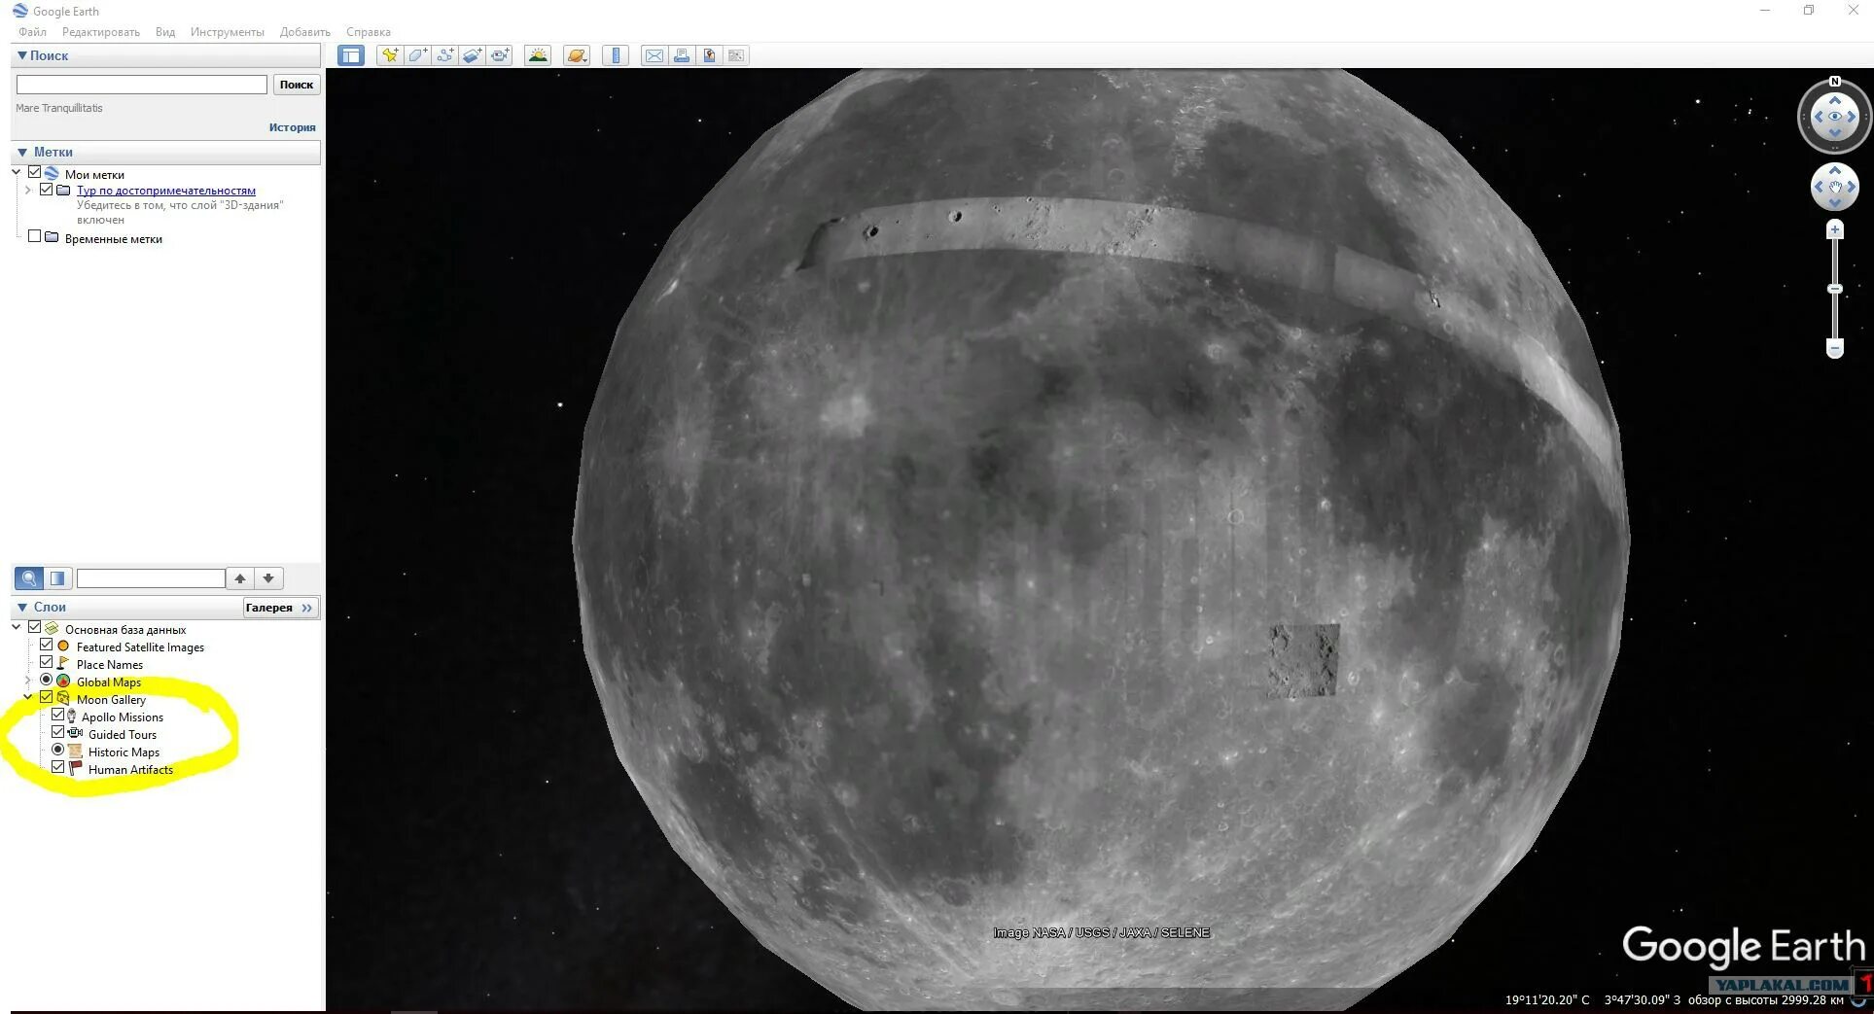1874x1014 pixels.
Task: Click the Place Names flag icon
Action: (63, 664)
